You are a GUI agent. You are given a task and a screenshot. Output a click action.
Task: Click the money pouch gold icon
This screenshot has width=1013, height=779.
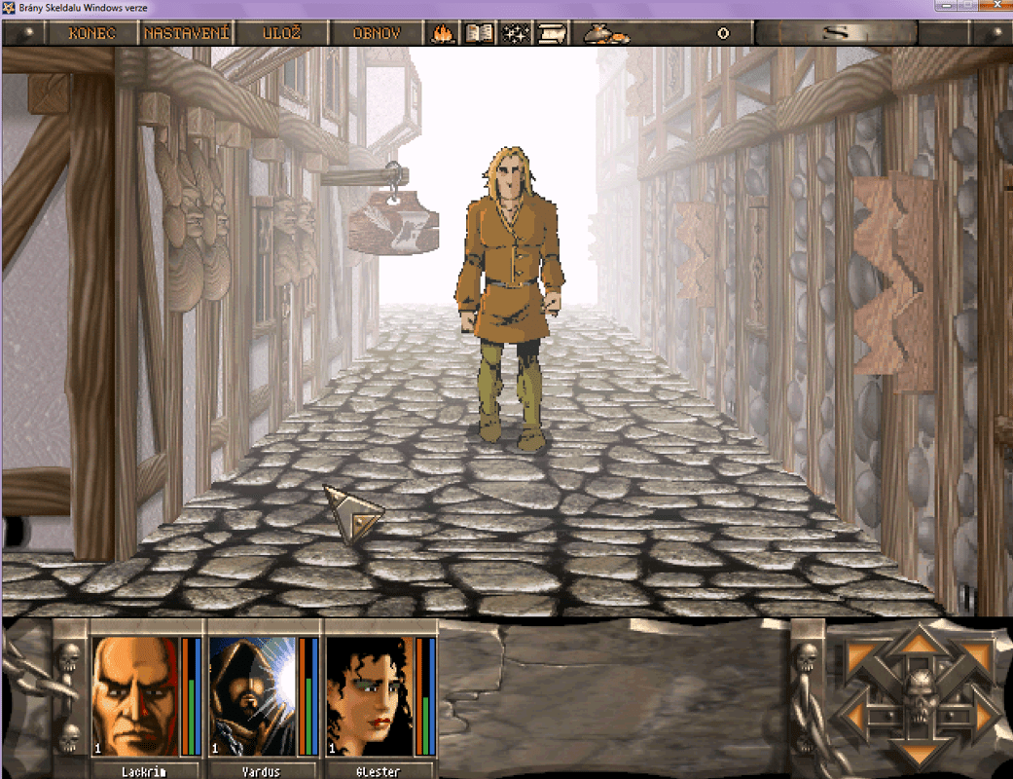tap(605, 34)
